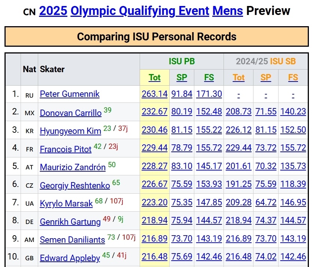Sort by ISU PB Tot column header

(155, 77)
